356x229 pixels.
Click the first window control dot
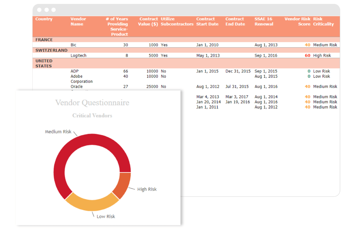39,10
